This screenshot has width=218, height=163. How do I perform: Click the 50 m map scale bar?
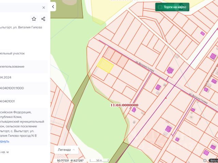click(99, 160)
